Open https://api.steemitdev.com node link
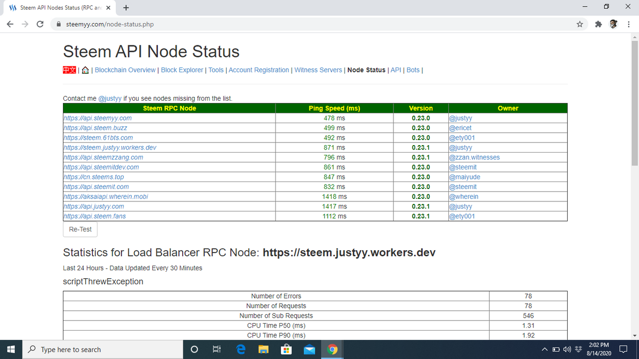This screenshot has width=639, height=359. pos(101,167)
